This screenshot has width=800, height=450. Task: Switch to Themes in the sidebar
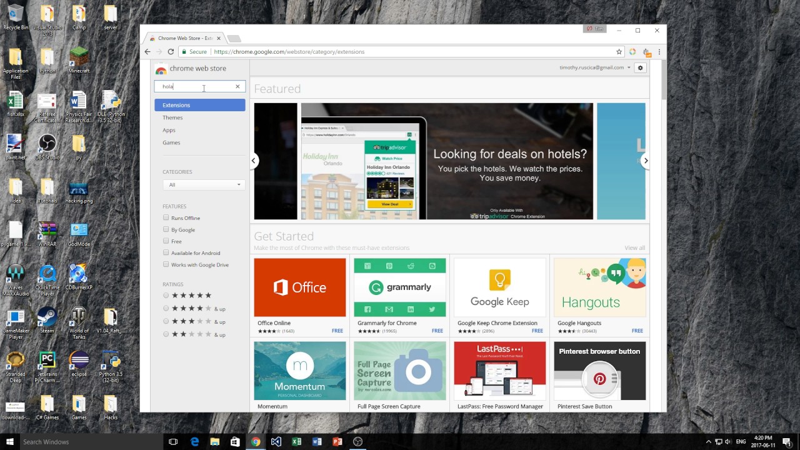[172, 117]
